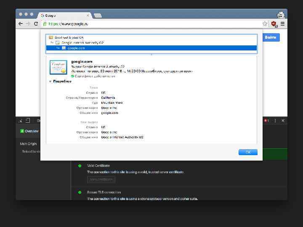Viewport: 303px width, 227px height.
Task: Click the DevTools error count badge
Action: coord(266,121)
